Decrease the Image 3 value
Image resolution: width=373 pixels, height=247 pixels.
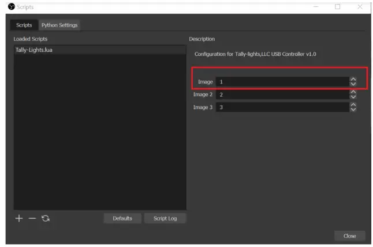pyautogui.click(x=353, y=109)
